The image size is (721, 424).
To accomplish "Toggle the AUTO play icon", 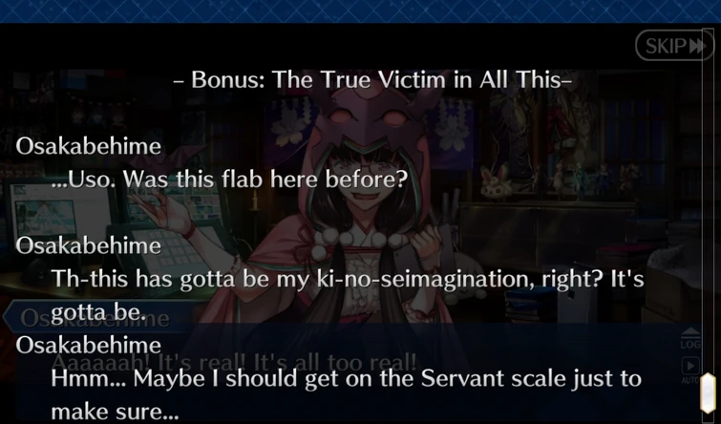I will 689,371.
